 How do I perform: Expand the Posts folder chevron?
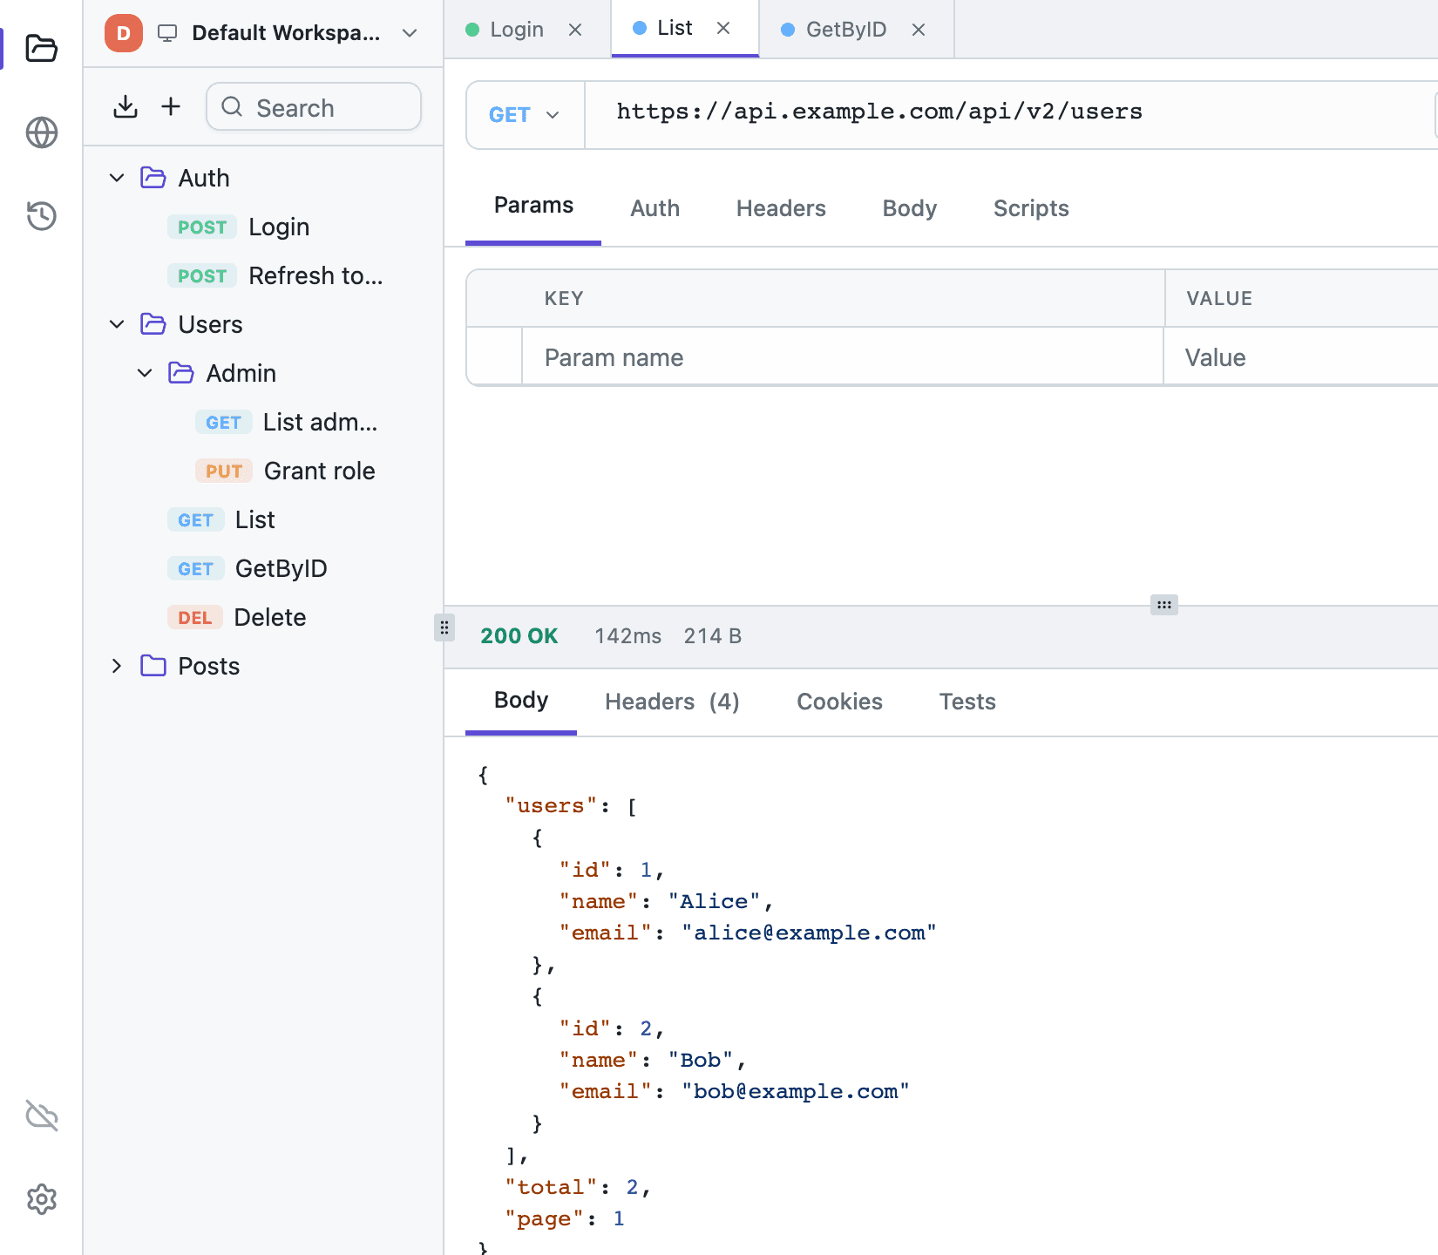[117, 666]
